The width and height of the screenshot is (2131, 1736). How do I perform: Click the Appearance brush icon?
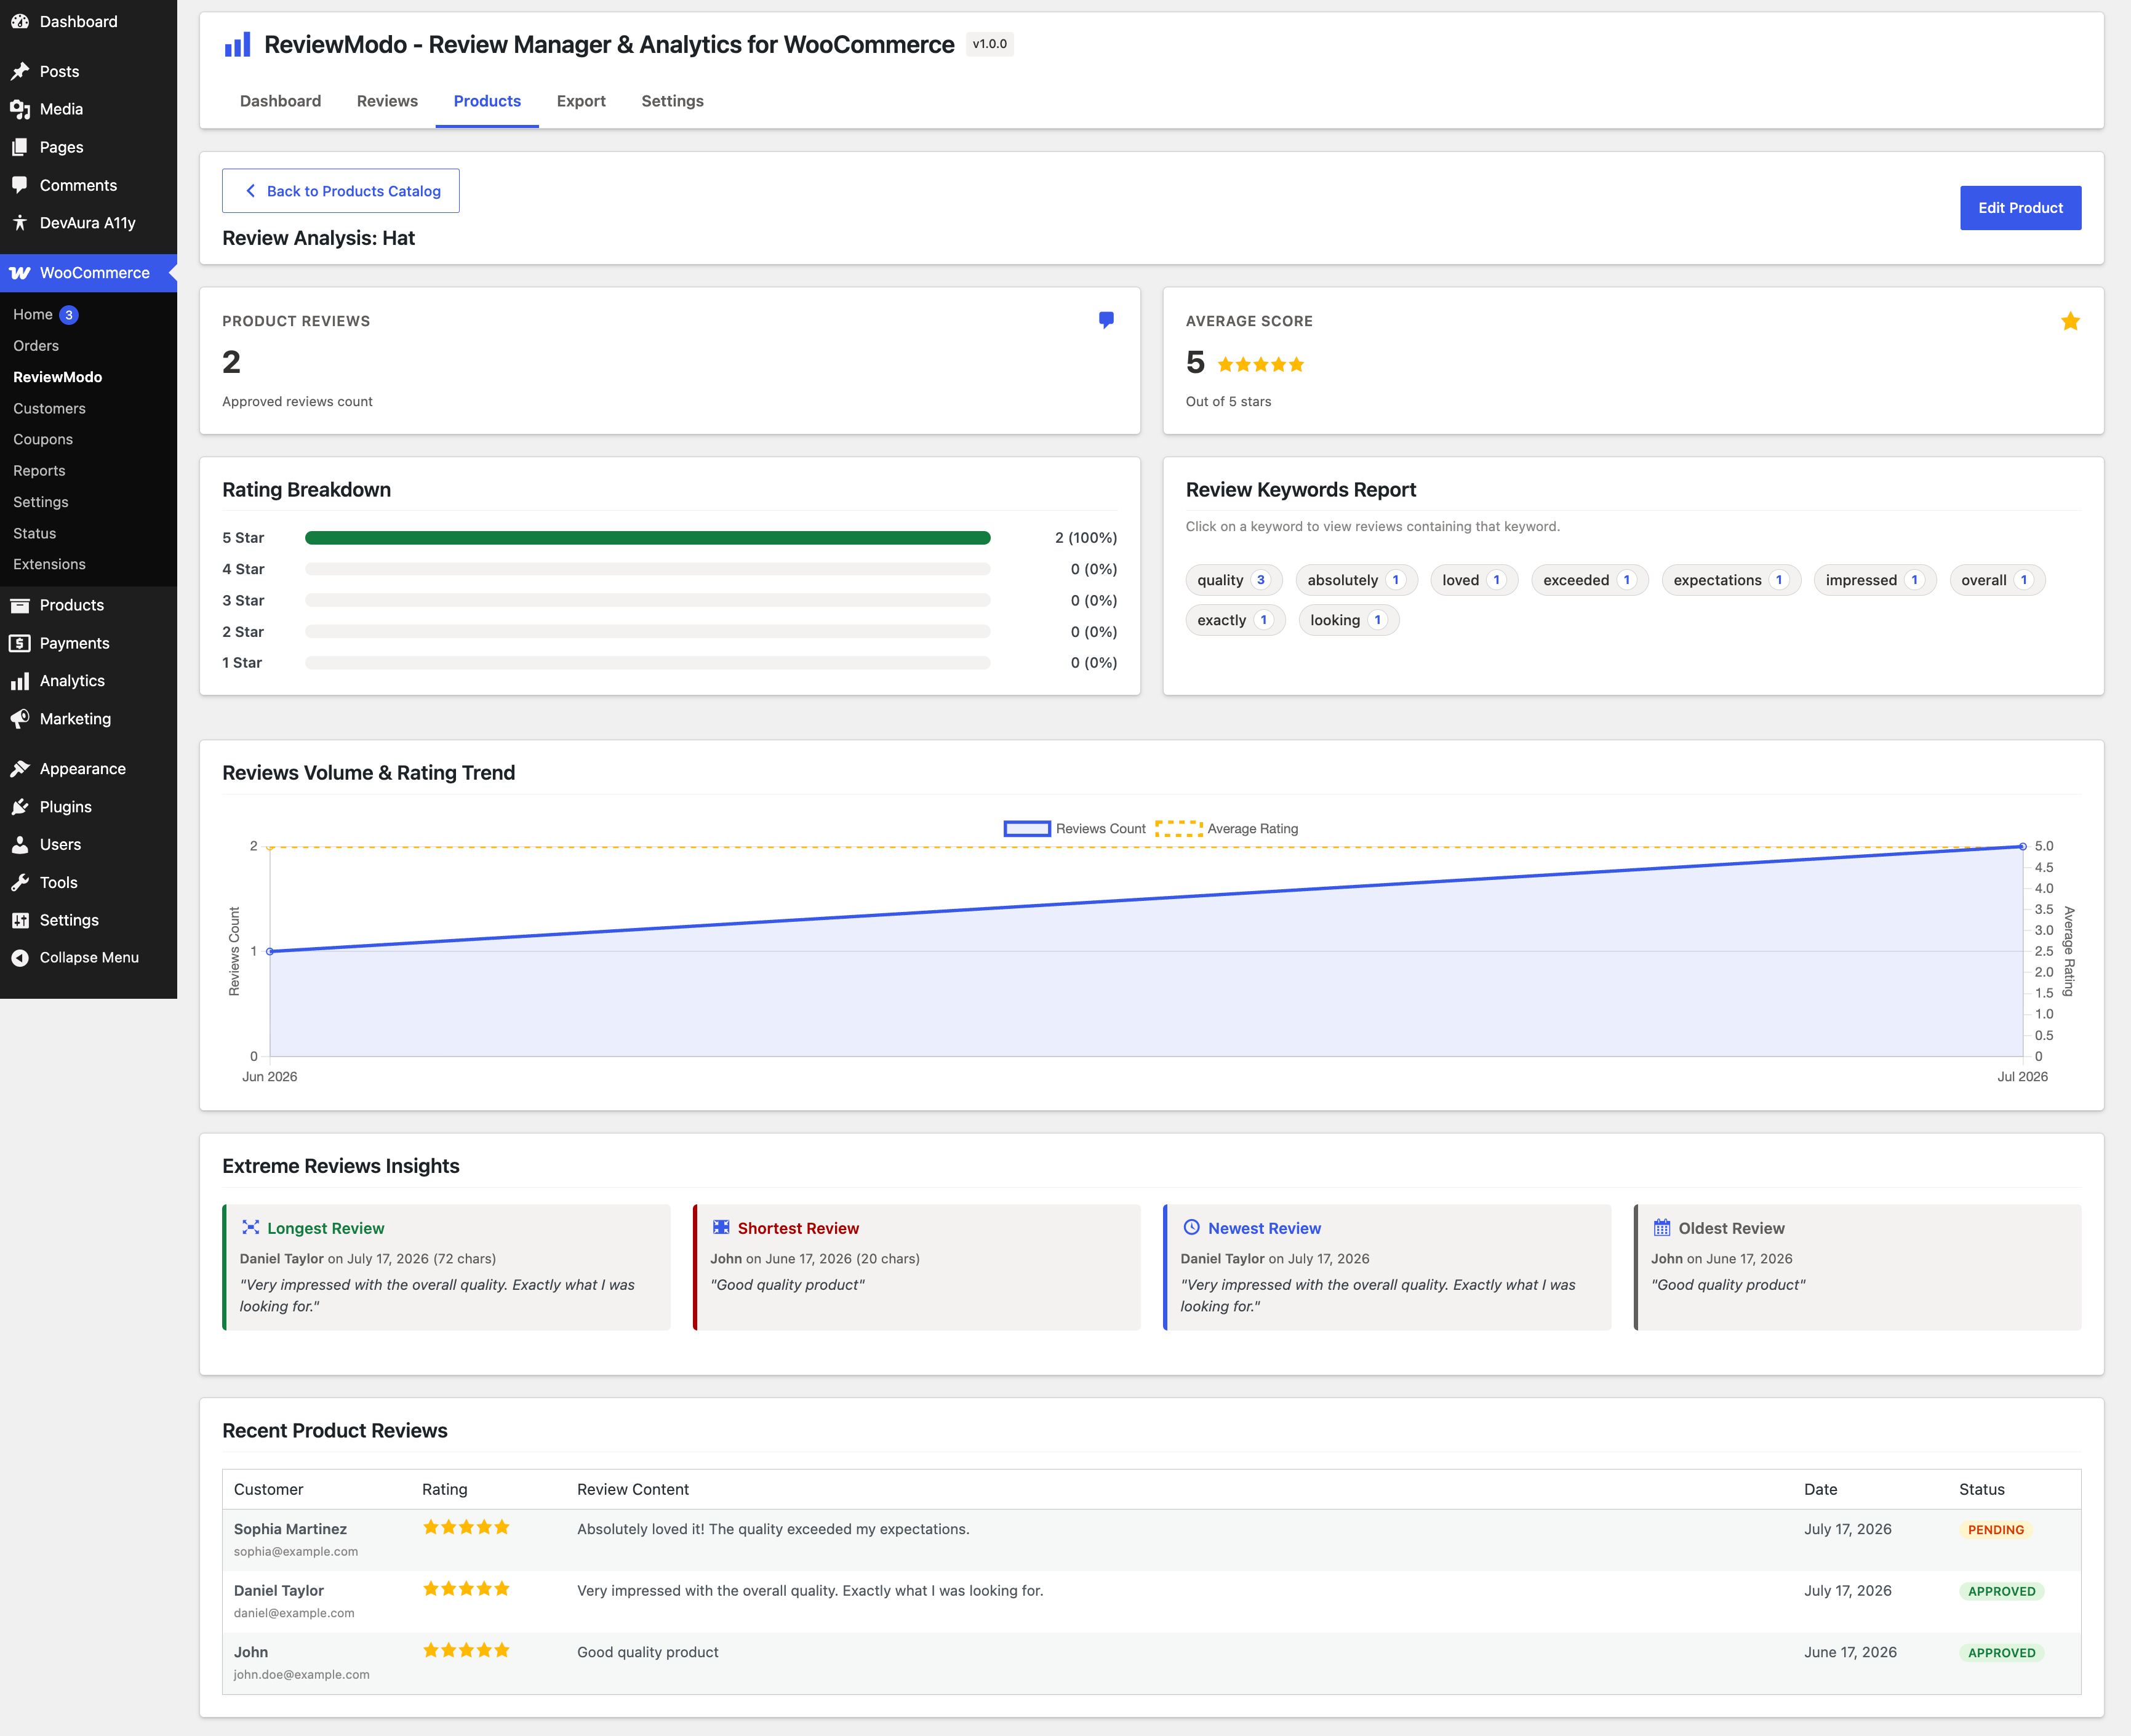pyautogui.click(x=20, y=769)
